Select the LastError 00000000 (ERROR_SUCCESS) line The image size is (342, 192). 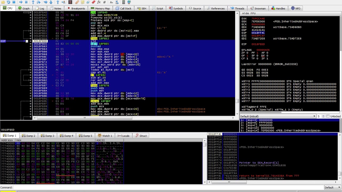point(270,64)
